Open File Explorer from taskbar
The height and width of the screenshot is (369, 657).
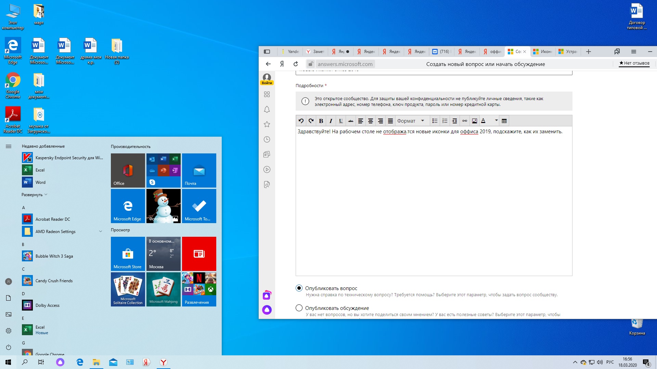coord(96,362)
